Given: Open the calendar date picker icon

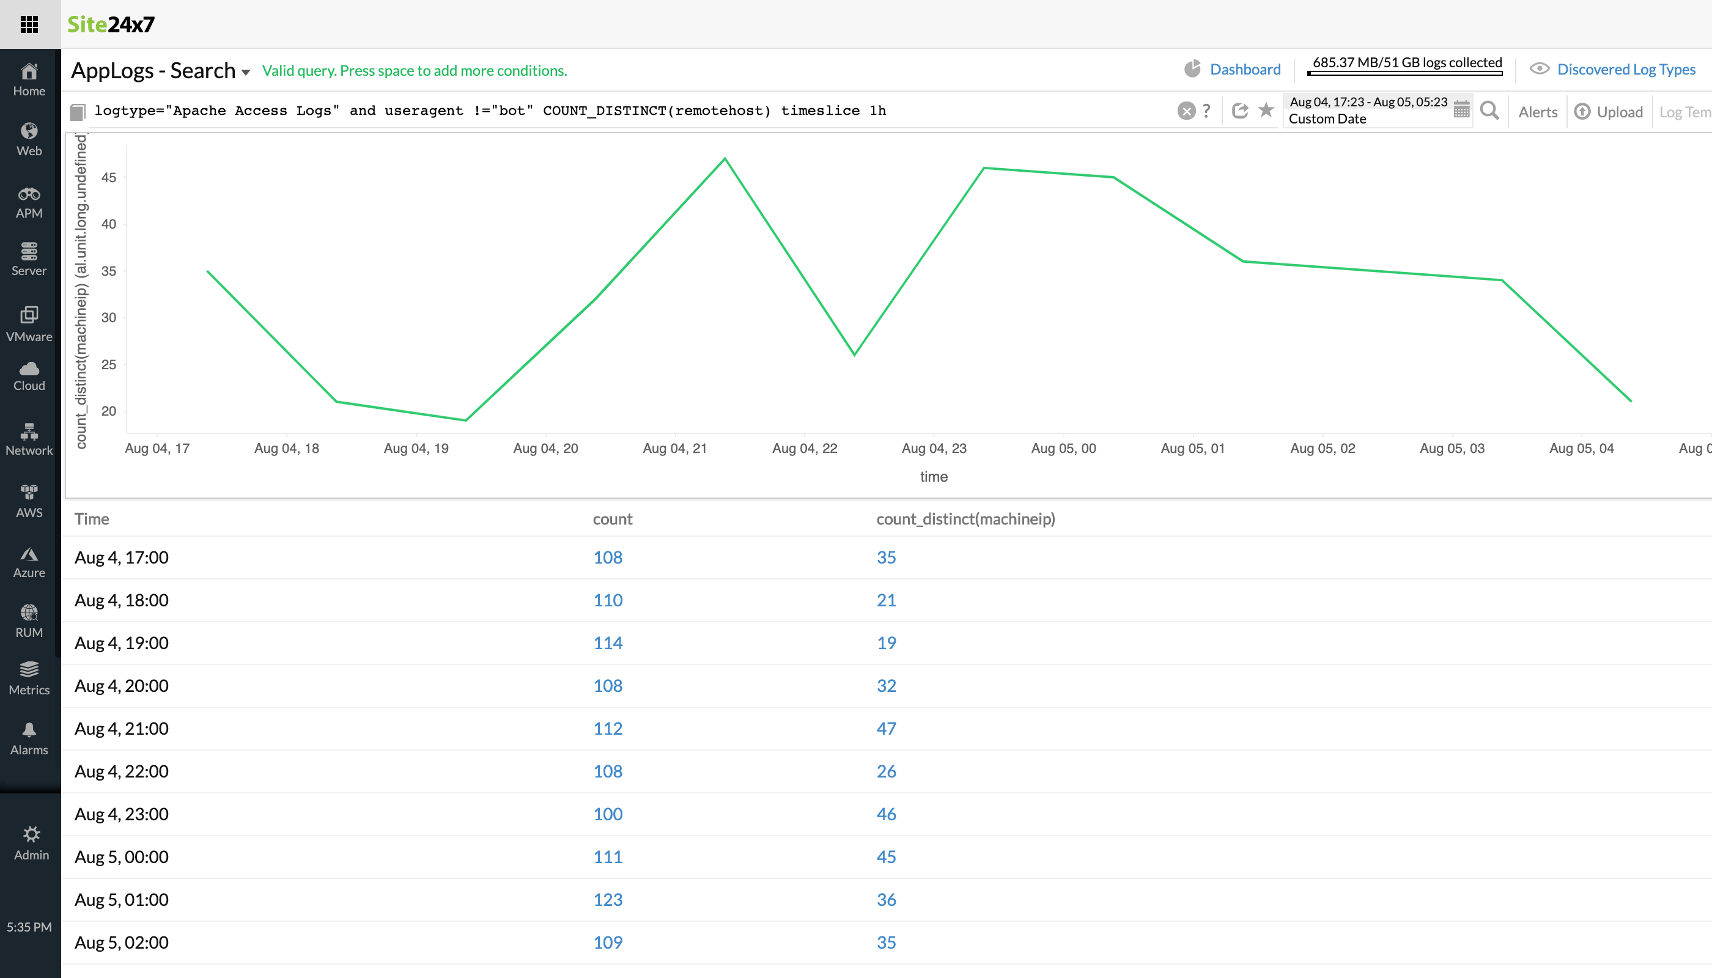Looking at the screenshot, I should coord(1461,110).
